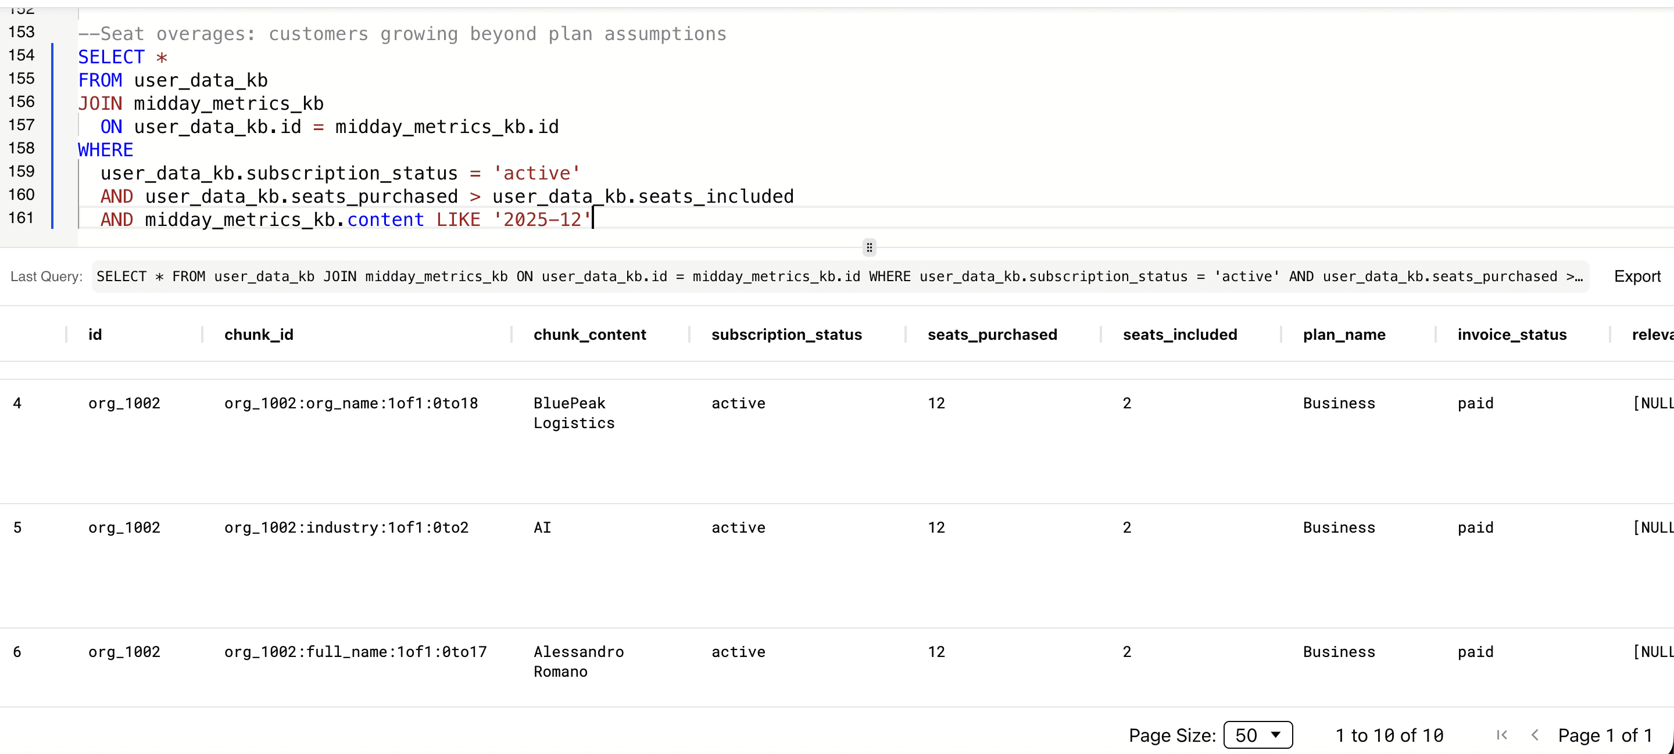Click the chunk_content column header
This screenshot has width=1674, height=754.
[x=589, y=335]
